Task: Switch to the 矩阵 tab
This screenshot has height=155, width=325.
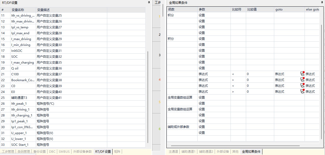Action: tap(117, 151)
